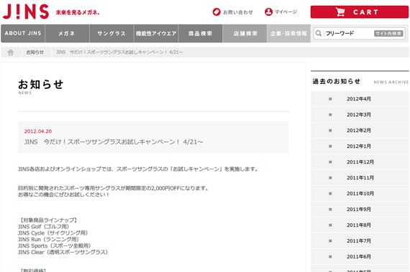Image resolution: width=410 pixels, height=272 pixels.
Task: Click the breadcrumb article title text
Action: (119, 52)
